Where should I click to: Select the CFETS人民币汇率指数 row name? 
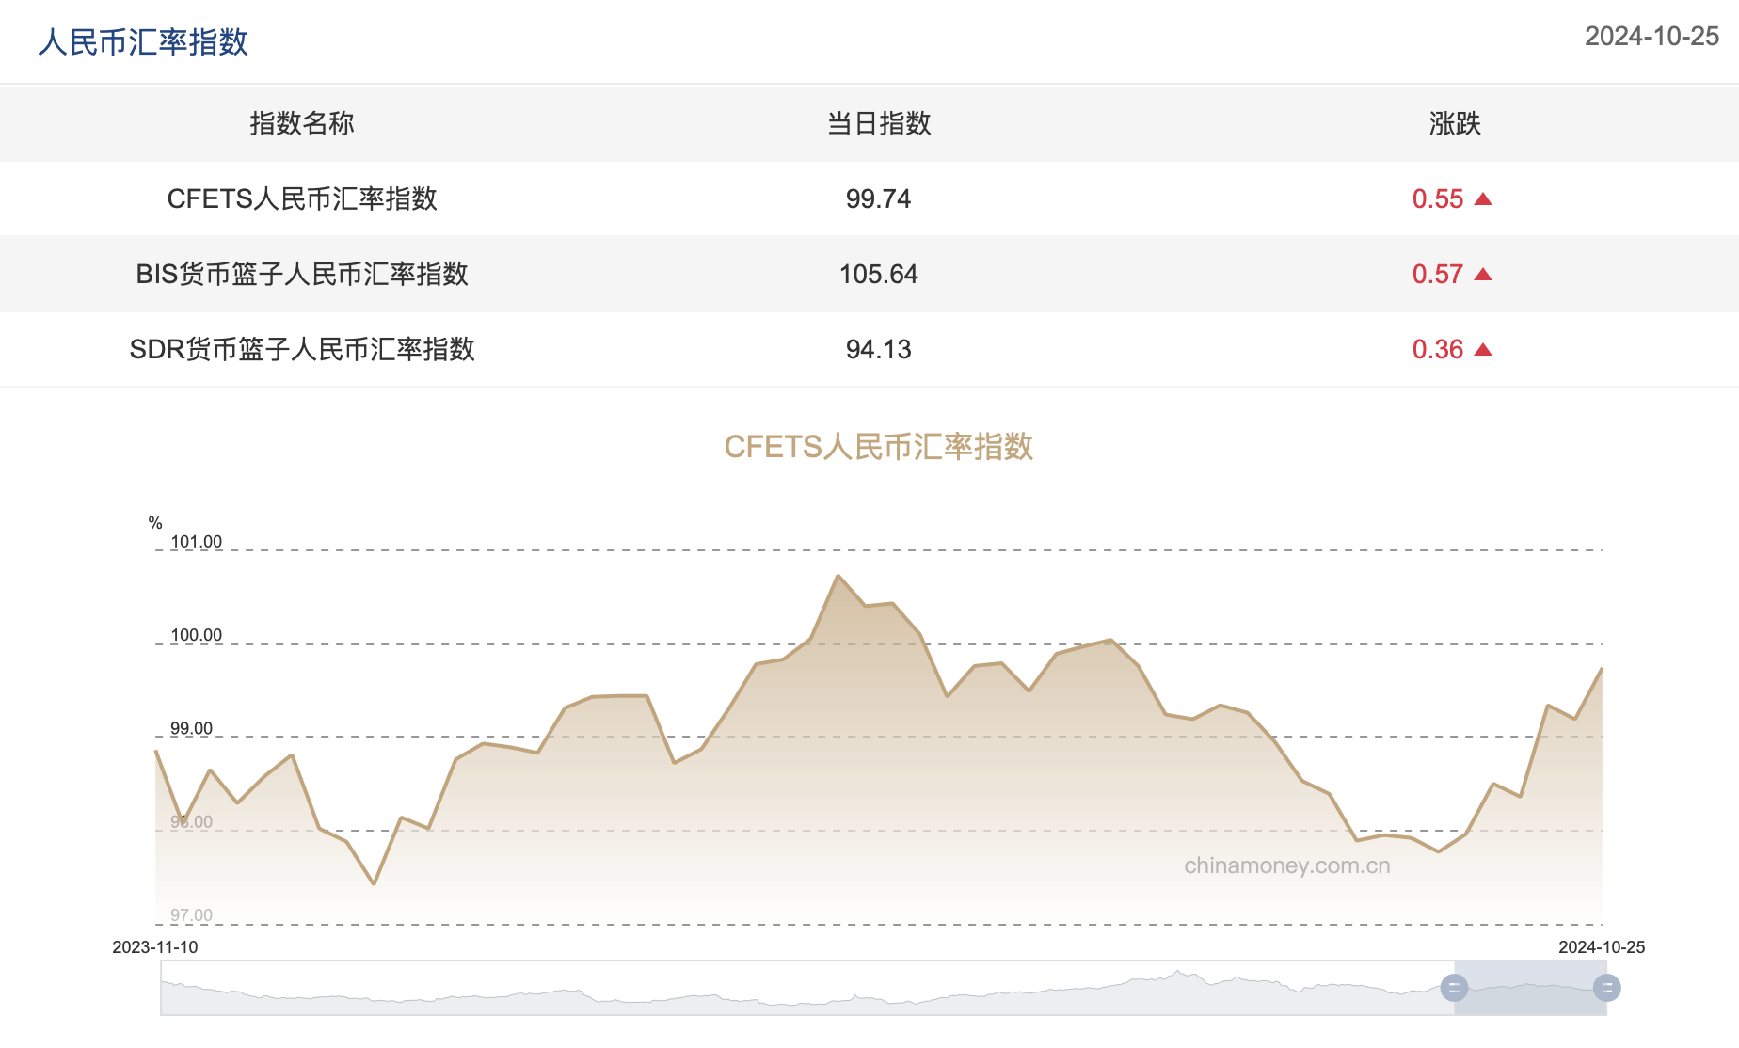coord(302,198)
